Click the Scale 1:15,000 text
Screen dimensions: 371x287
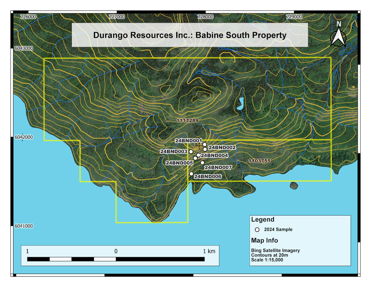point(267,260)
